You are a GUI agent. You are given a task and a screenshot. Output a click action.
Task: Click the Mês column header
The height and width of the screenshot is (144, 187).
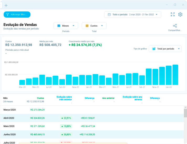[5, 98]
